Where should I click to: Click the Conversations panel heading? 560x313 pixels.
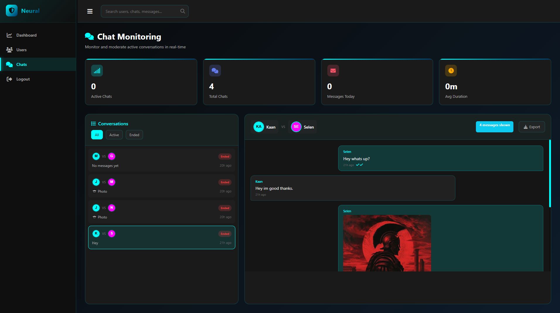coord(113,124)
